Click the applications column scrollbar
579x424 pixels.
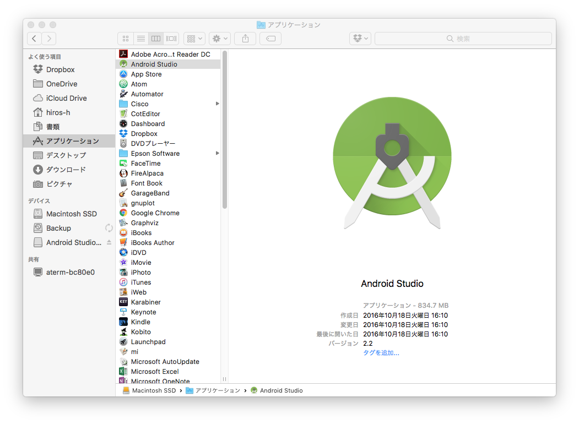[225, 129]
